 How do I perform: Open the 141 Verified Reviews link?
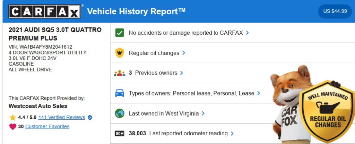[62, 117]
